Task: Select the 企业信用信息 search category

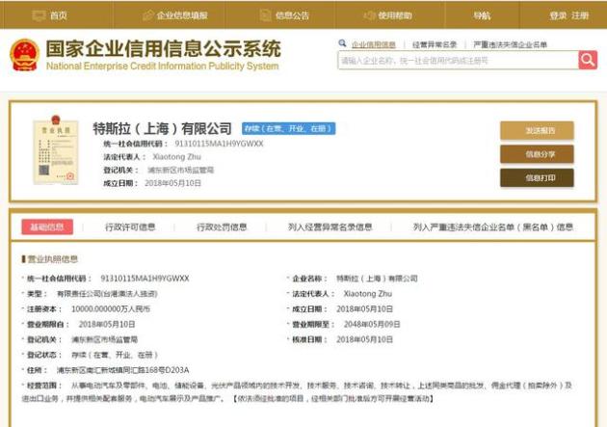Action: (x=374, y=45)
